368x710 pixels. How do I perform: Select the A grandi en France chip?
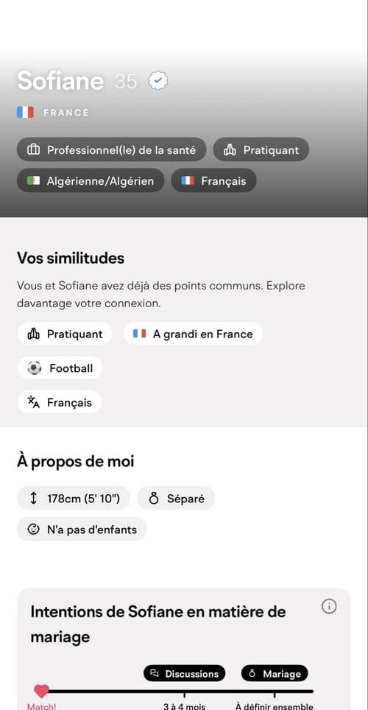tap(194, 334)
